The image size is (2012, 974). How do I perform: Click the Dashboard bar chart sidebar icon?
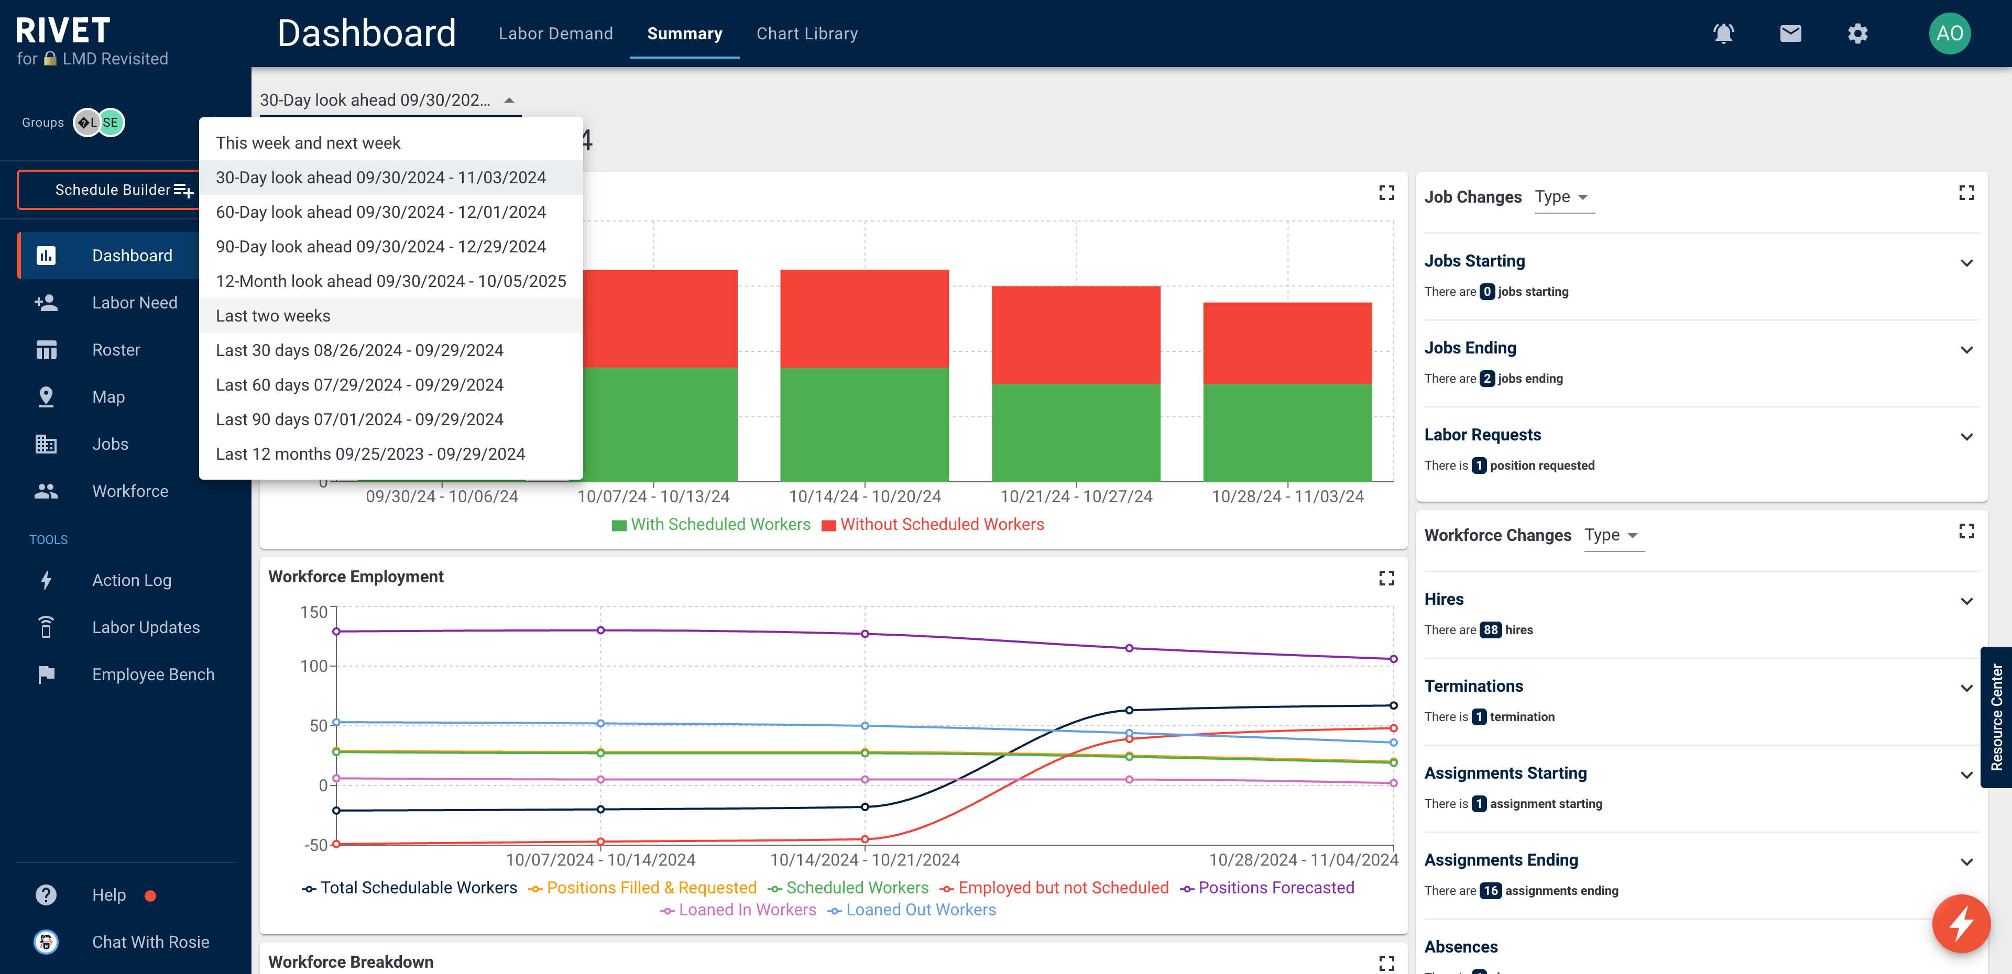[46, 255]
